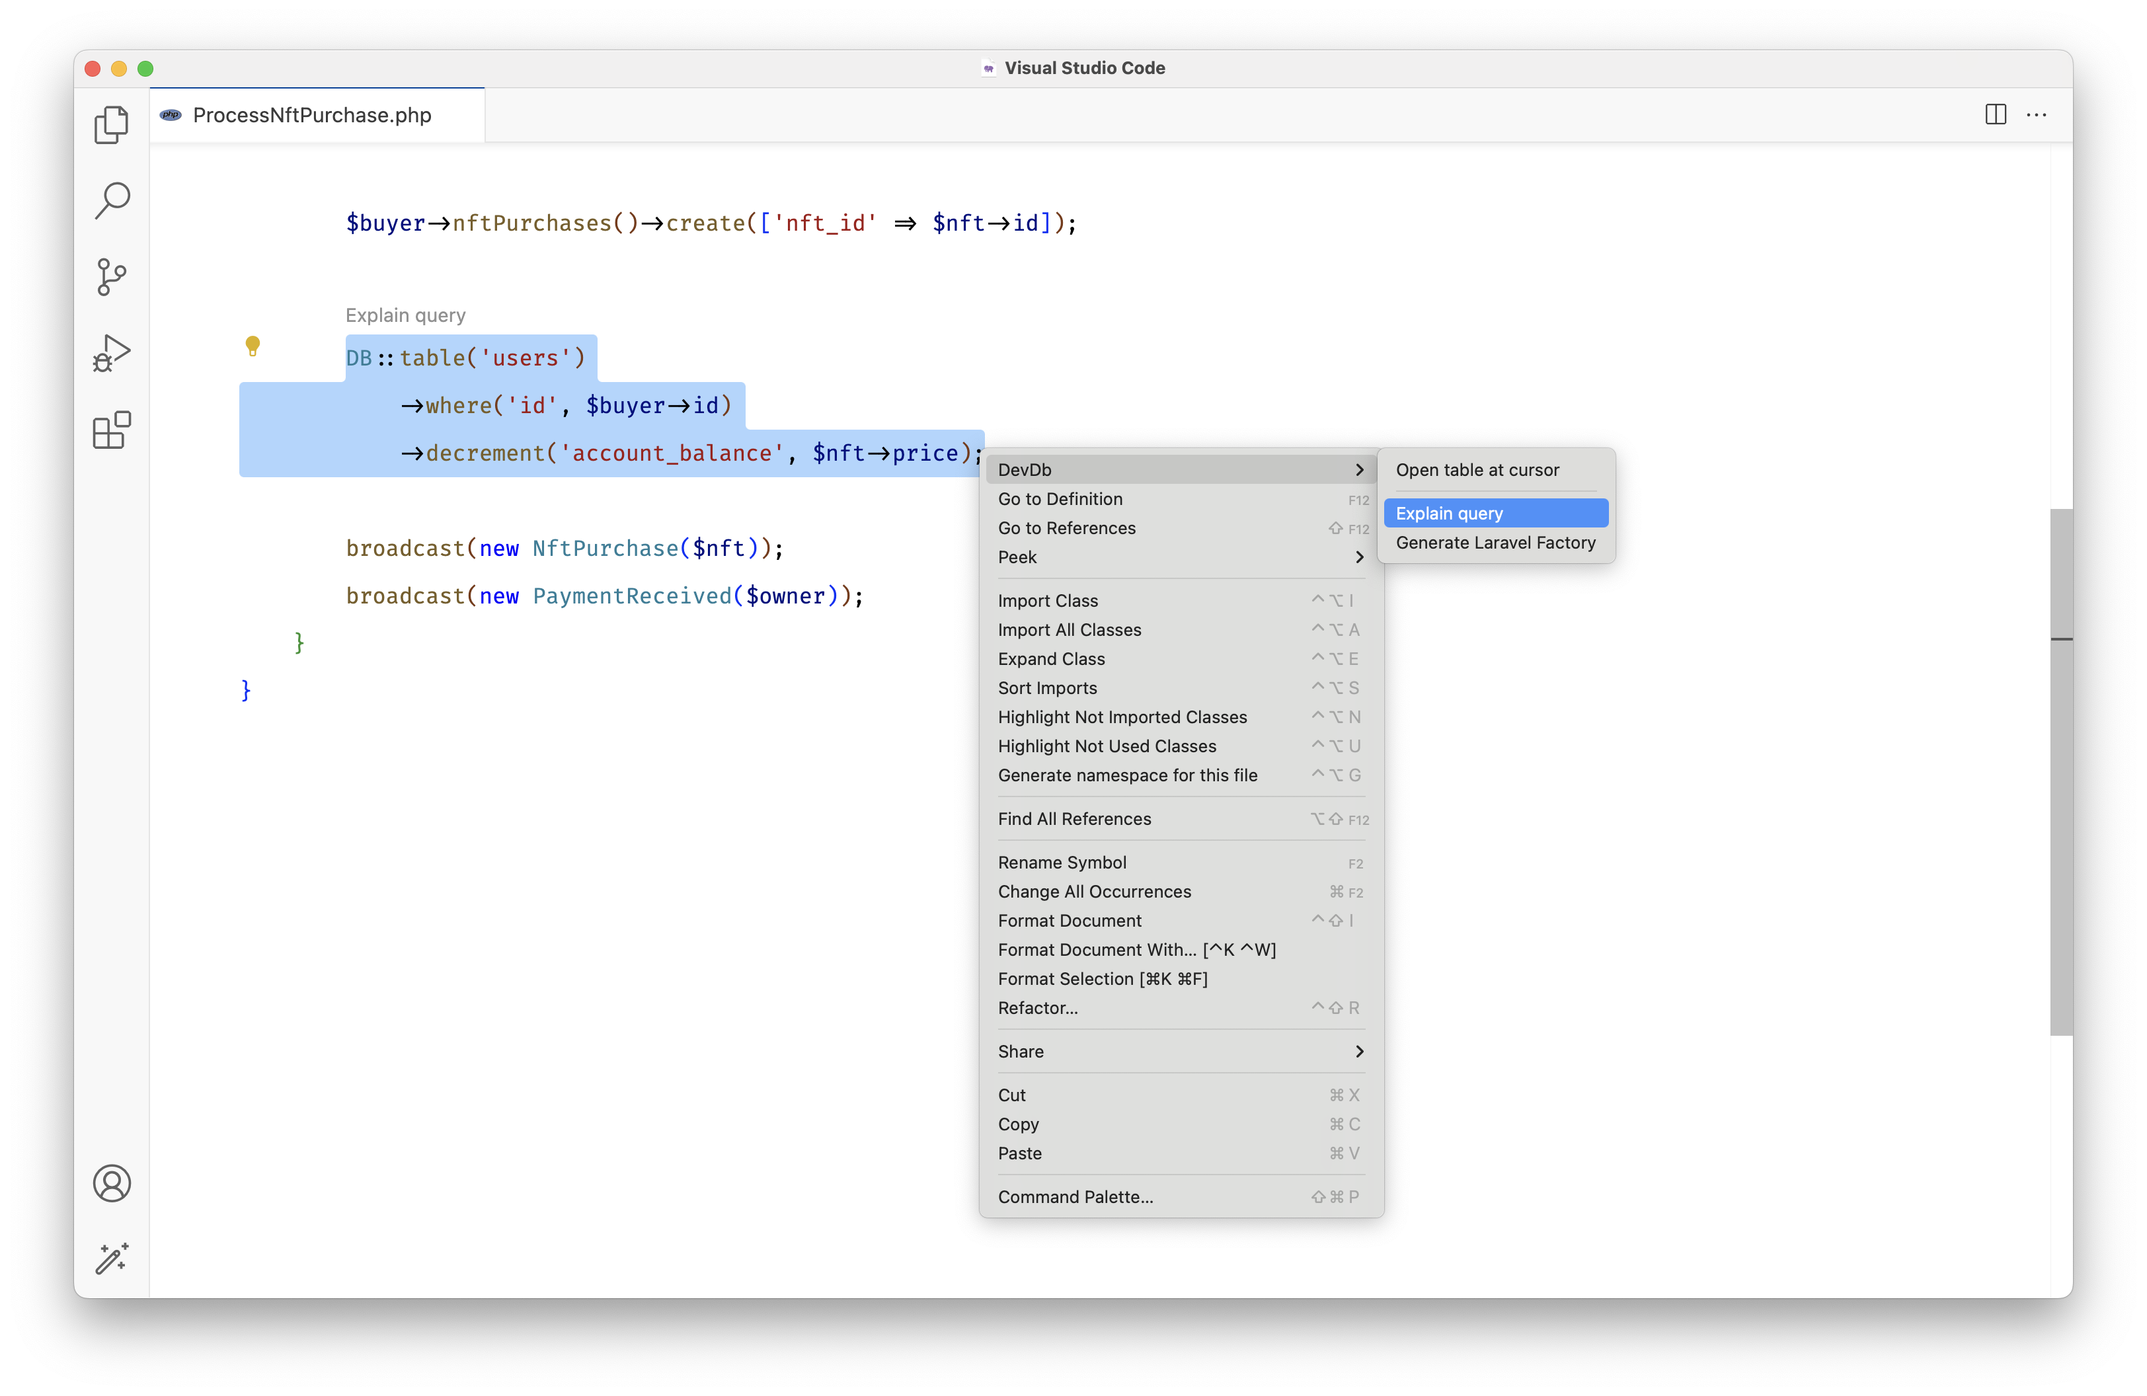Open the More Actions ellipsis menu
The image size is (2147, 1396).
2036,114
